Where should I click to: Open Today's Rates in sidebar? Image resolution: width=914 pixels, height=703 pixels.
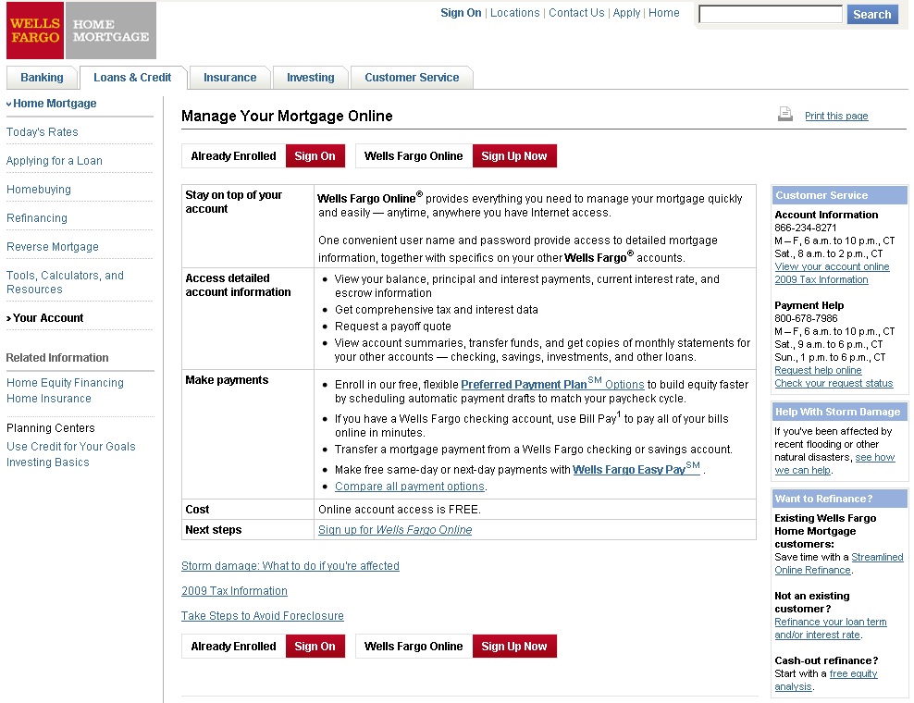point(43,132)
